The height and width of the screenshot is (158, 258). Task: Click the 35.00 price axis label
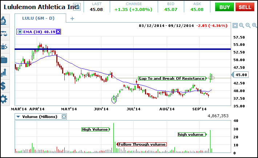coord(239,106)
